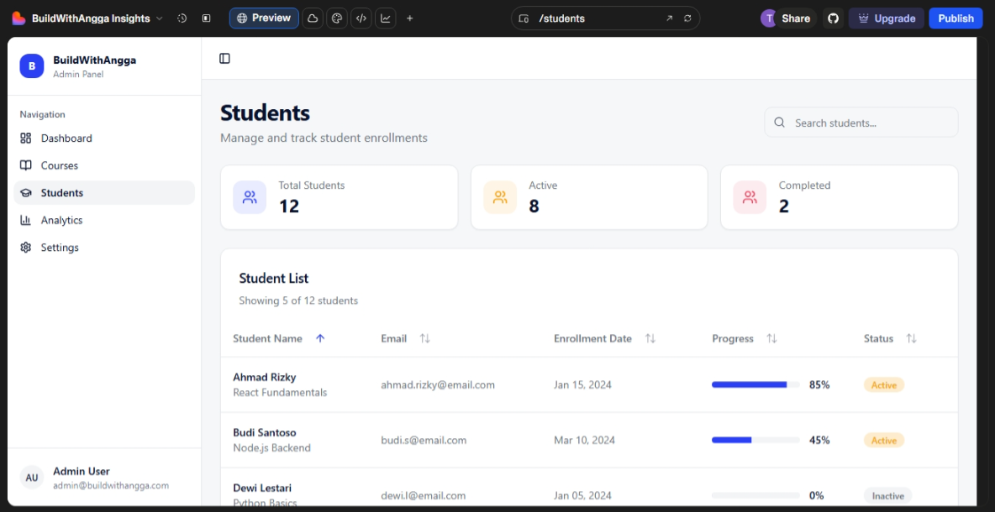Open the design palette icon
This screenshot has height=512, width=995.
pos(336,18)
